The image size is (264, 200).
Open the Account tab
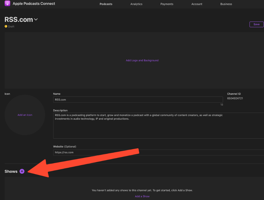pyautogui.click(x=197, y=4)
